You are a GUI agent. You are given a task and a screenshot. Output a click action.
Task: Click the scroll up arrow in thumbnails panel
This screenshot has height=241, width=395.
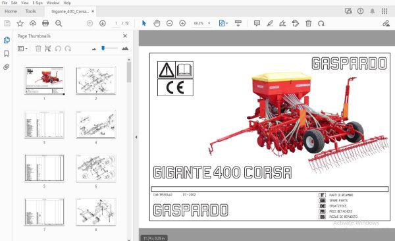tap(129, 60)
